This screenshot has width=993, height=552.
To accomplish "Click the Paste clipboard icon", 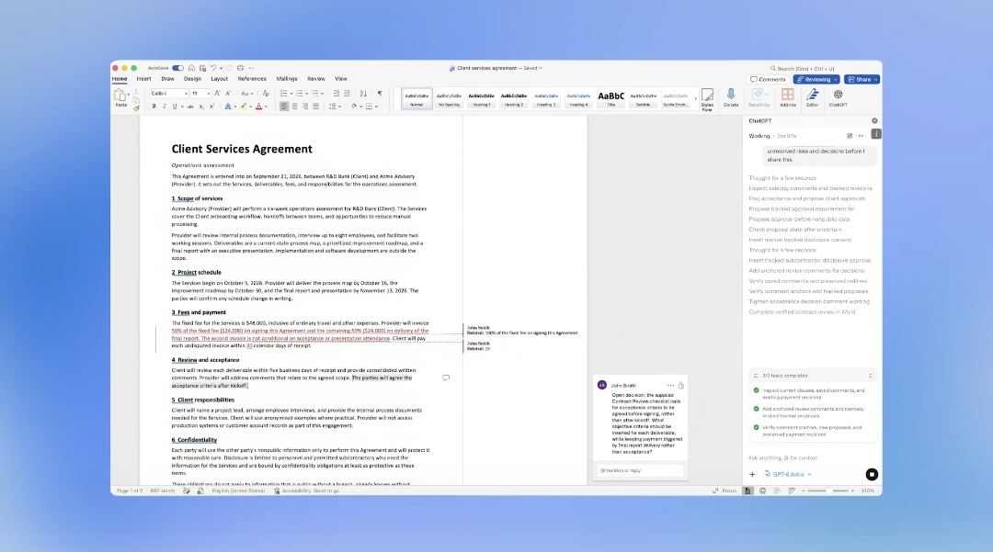I will [120, 96].
